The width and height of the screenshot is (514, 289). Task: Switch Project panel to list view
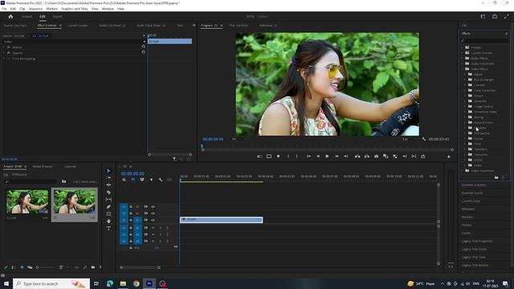[x=14, y=267]
